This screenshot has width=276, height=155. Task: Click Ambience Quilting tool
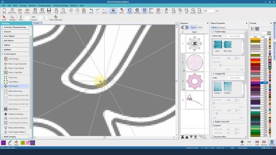pyautogui.click(x=14, y=114)
